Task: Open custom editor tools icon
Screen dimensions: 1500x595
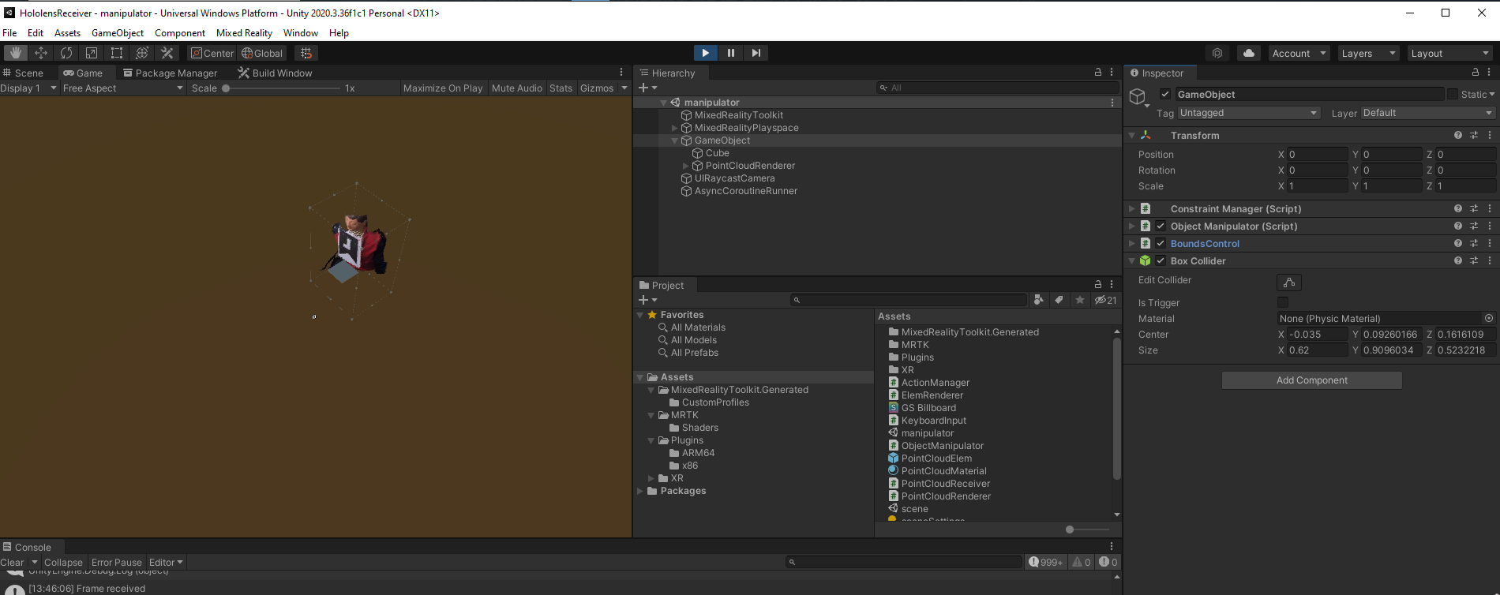Action: pos(167,53)
